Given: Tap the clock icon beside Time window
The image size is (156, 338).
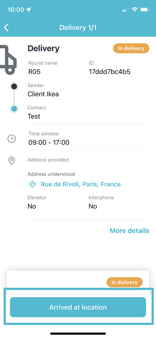Looking at the screenshot, I should pyautogui.click(x=11, y=138).
